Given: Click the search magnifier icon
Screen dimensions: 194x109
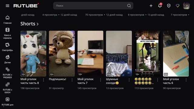Looking at the screenshot, I should (x=129, y=6).
